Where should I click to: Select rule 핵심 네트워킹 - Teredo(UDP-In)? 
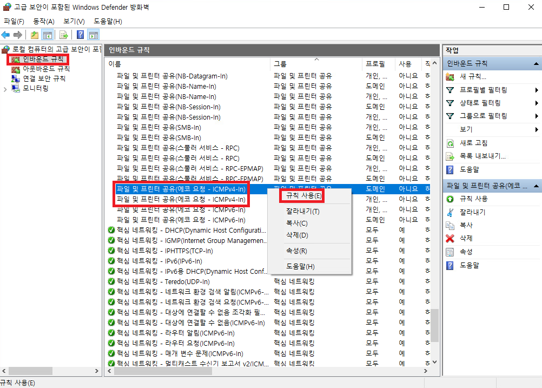click(163, 282)
